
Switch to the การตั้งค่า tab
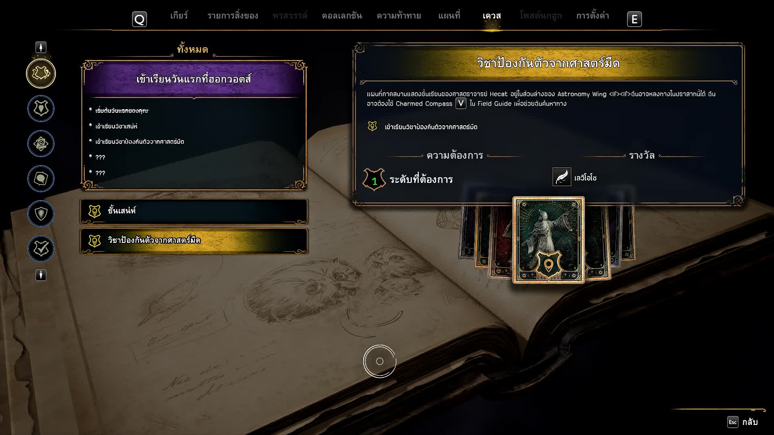[x=592, y=16]
